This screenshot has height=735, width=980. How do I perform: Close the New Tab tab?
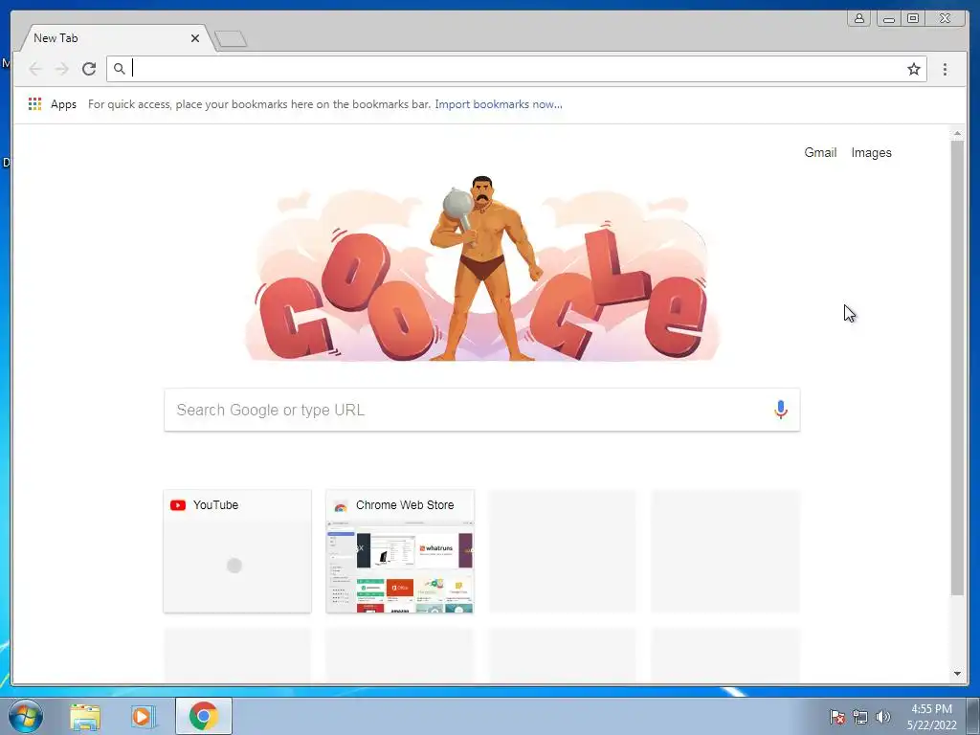(x=195, y=38)
